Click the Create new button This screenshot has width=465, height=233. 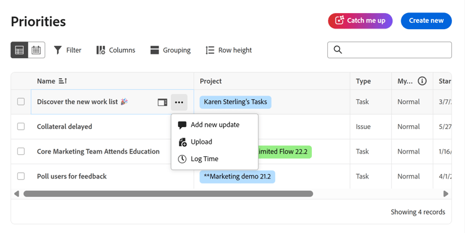coord(426,20)
